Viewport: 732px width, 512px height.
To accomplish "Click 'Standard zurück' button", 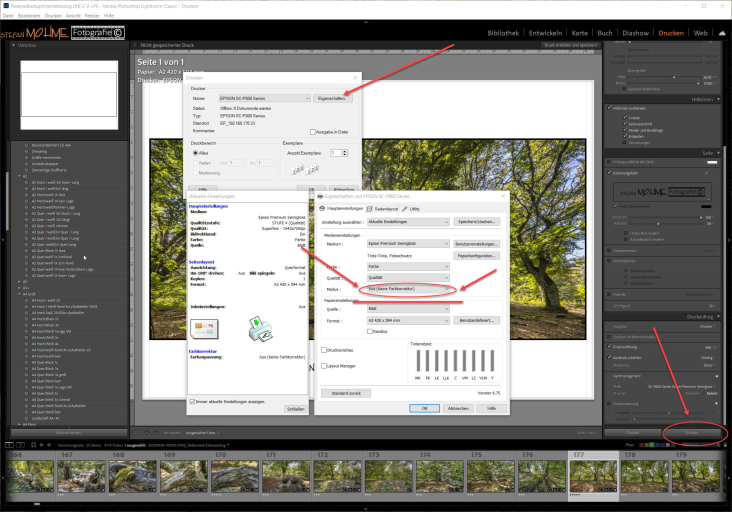I will (346, 393).
